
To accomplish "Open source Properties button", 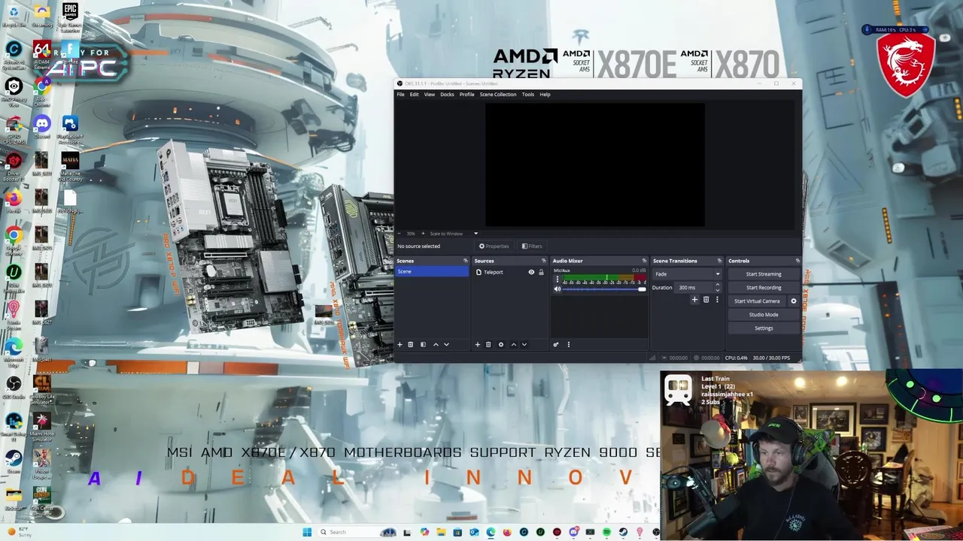I will click(494, 246).
